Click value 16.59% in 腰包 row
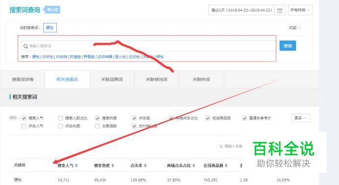The height and width of the screenshot is (185, 339). click(x=283, y=180)
